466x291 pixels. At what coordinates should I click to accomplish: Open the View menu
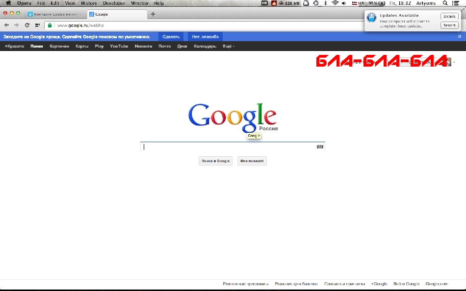[70, 3]
